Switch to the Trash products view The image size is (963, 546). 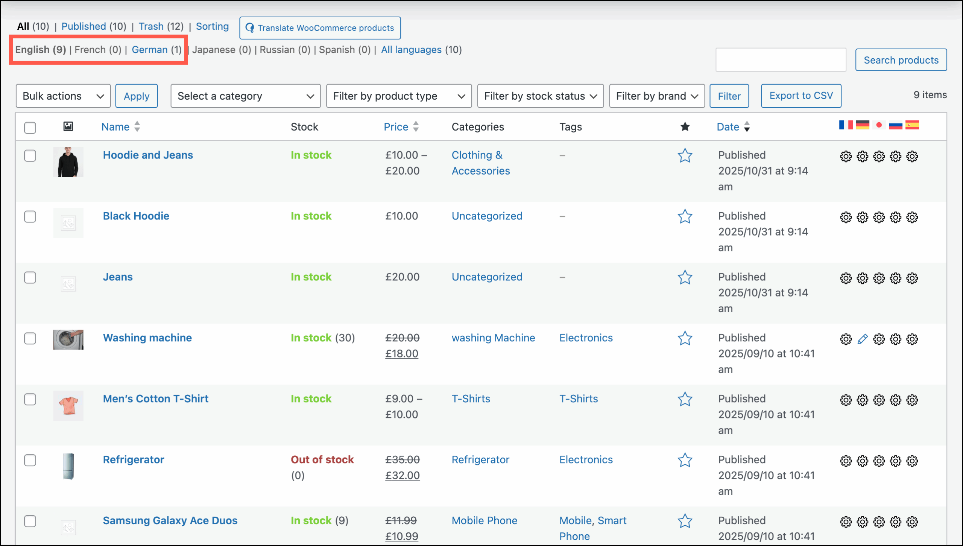tap(151, 26)
